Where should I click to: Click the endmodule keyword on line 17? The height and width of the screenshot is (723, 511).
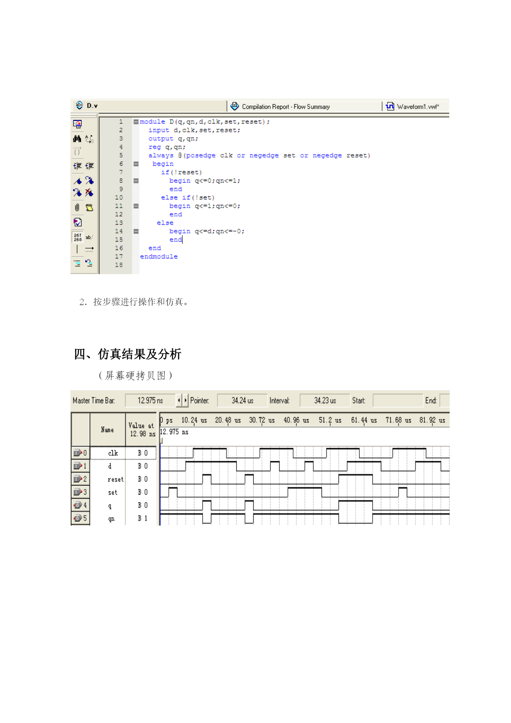click(159, 256)
